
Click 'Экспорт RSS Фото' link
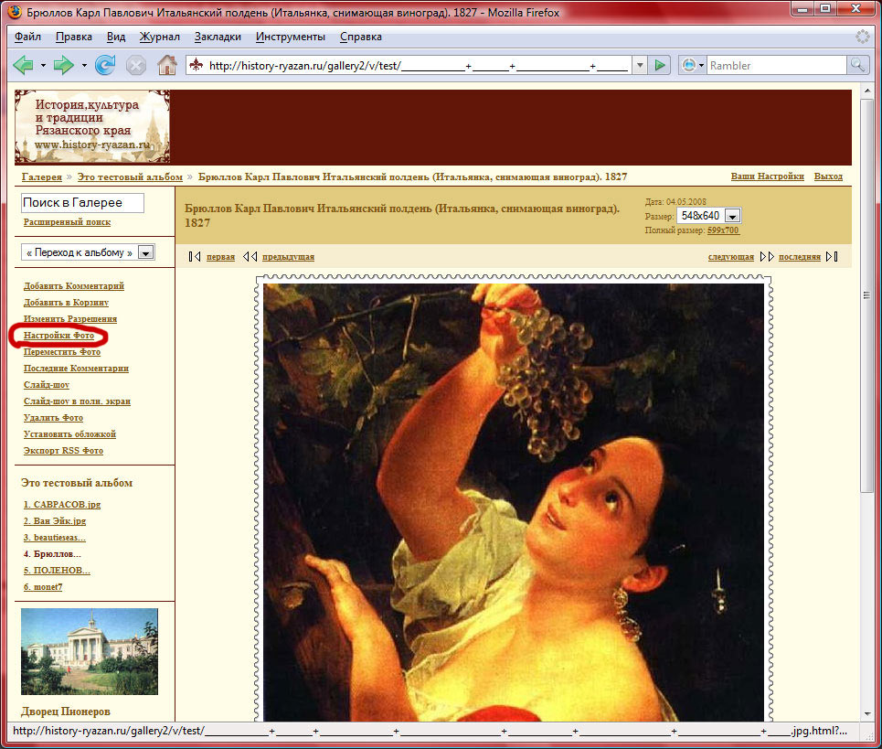63,450
